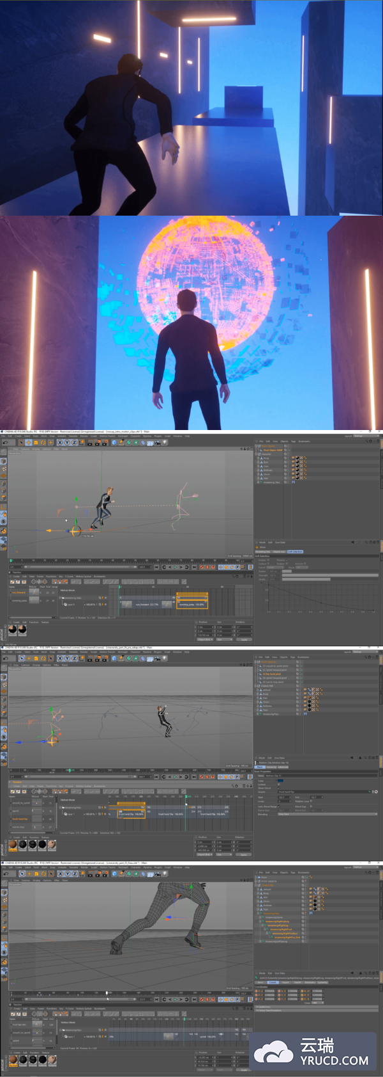383x1077 pixels.
Task: Select highlighted front hand flip motion clip
Action: [131, 814]
